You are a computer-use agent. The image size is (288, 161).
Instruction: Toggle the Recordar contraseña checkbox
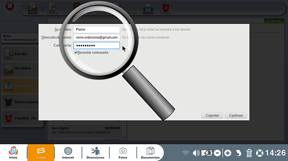[75, 52]
